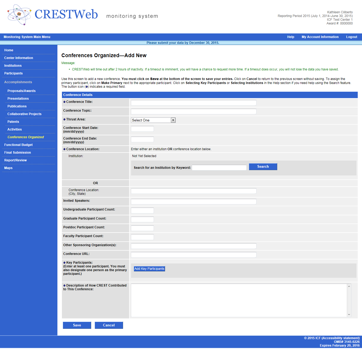
Task: Click the CRESTWeb atom logo
Action: (x=19, y=15)
